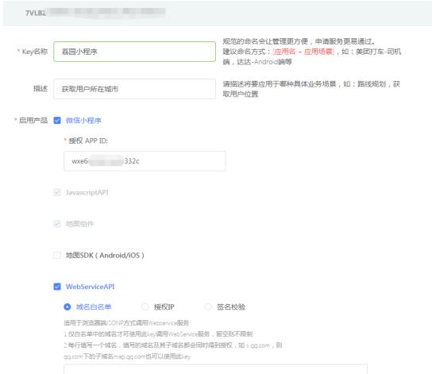Uncheck the WebServiceAPI checkbox
Screen dimensions: 444x374
57,287
